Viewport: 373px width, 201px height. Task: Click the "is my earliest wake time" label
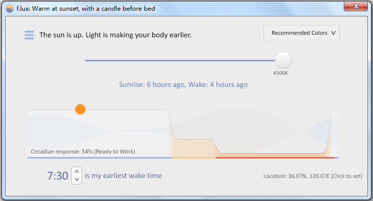[123, 175]
